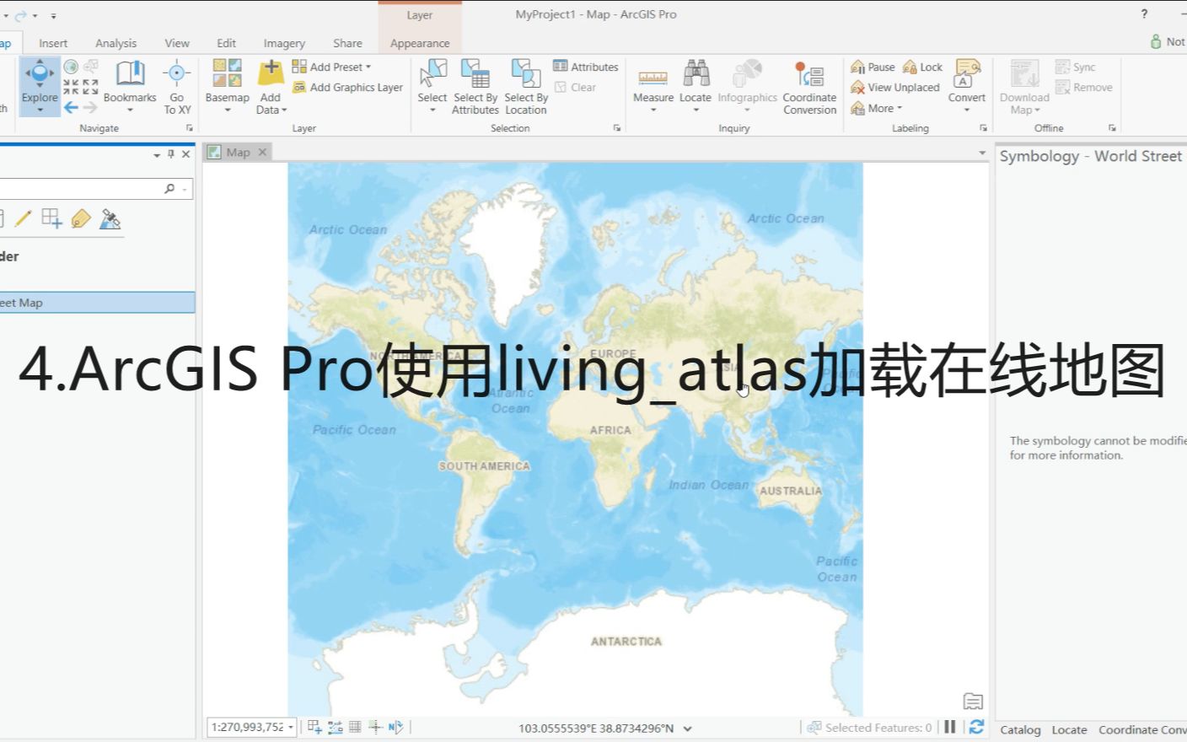This screenshot has width=1187, height=742.
Task: Open the map pop-up notifications icon
Action: [x=973, y=702]
